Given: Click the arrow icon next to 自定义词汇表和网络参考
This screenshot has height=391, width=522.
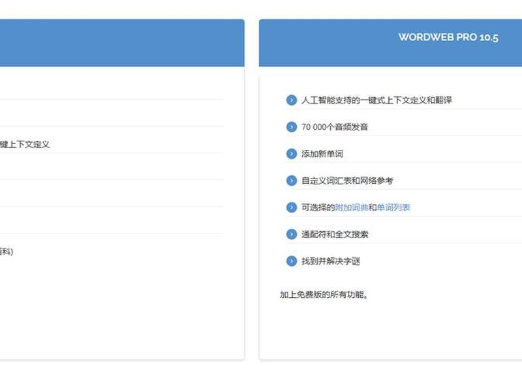Looking at the screenshot, I should 291,181.
